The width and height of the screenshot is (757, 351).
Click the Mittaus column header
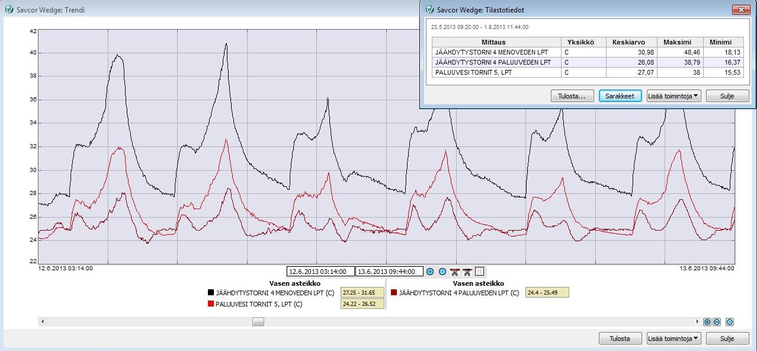pos(496,42)
